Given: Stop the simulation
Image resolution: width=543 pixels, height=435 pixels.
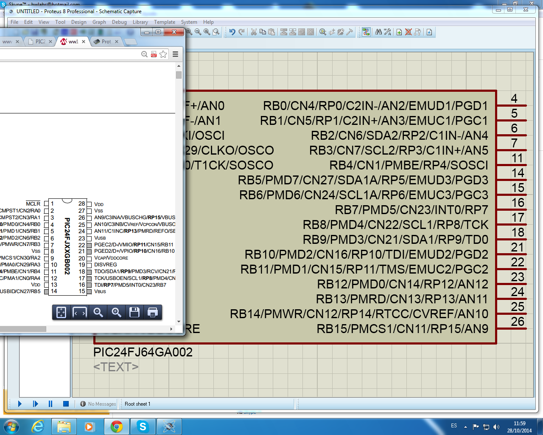Looking at the screenshot, I should [66, 404].
